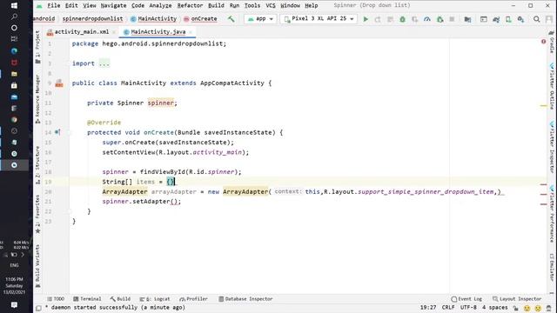Click the MainActivity breadcrumb in navigation bar
The width and height of the screenshot is (557, 313).
tap(153, 19)
